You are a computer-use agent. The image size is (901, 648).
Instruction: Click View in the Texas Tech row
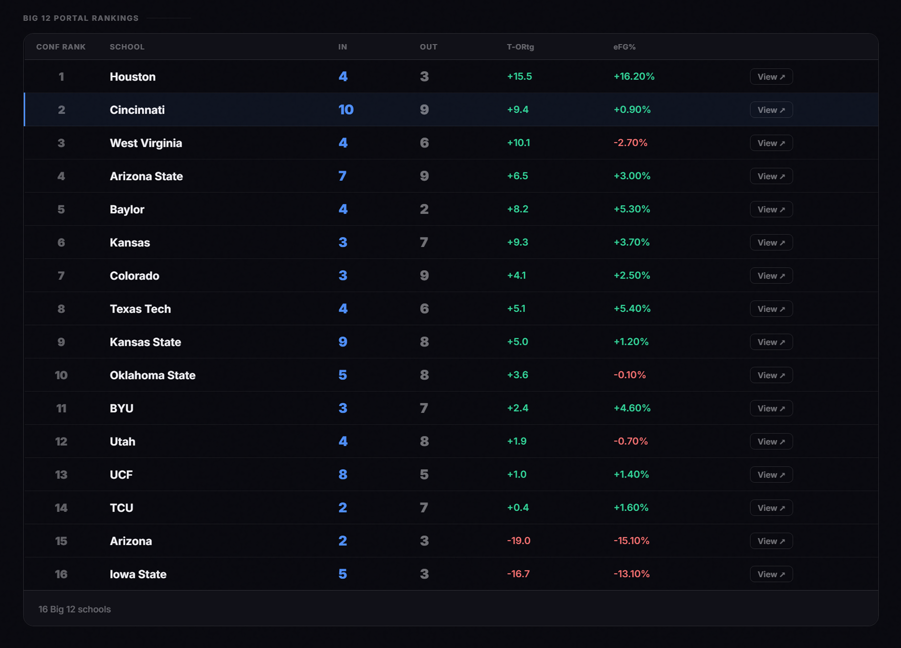click(771, 309)
